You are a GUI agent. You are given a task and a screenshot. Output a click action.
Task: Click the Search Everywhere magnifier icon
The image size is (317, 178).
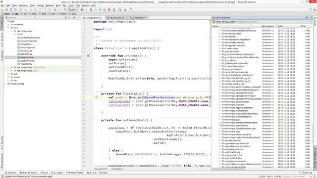coord(311,9)
